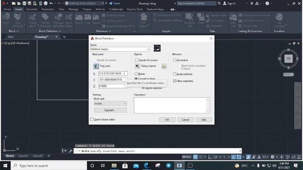Click the block preview thumbnail
The width and height of the screenshot is (303, 170).
[157, 48]
